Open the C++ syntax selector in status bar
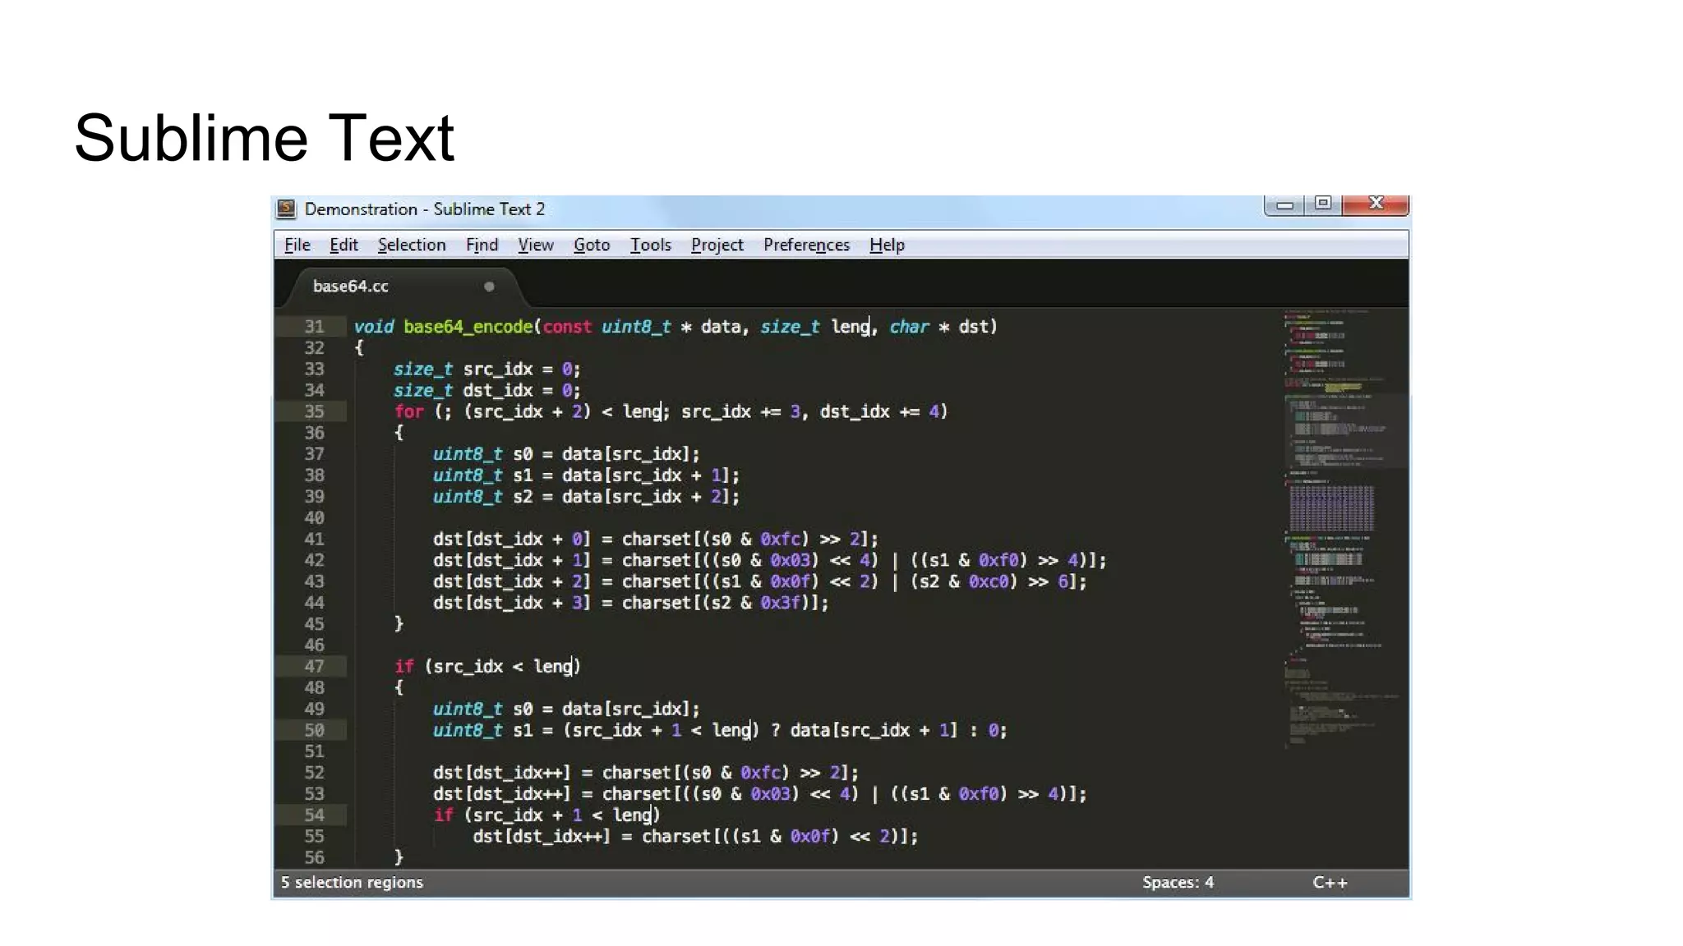 1330,882
